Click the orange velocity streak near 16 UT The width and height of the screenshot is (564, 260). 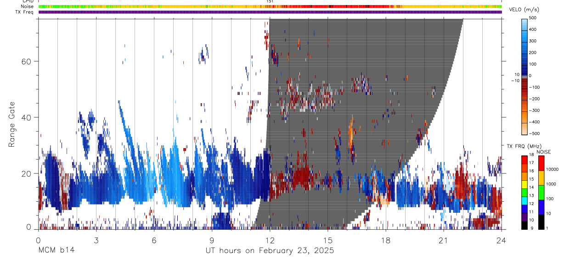tap(351, 133)
